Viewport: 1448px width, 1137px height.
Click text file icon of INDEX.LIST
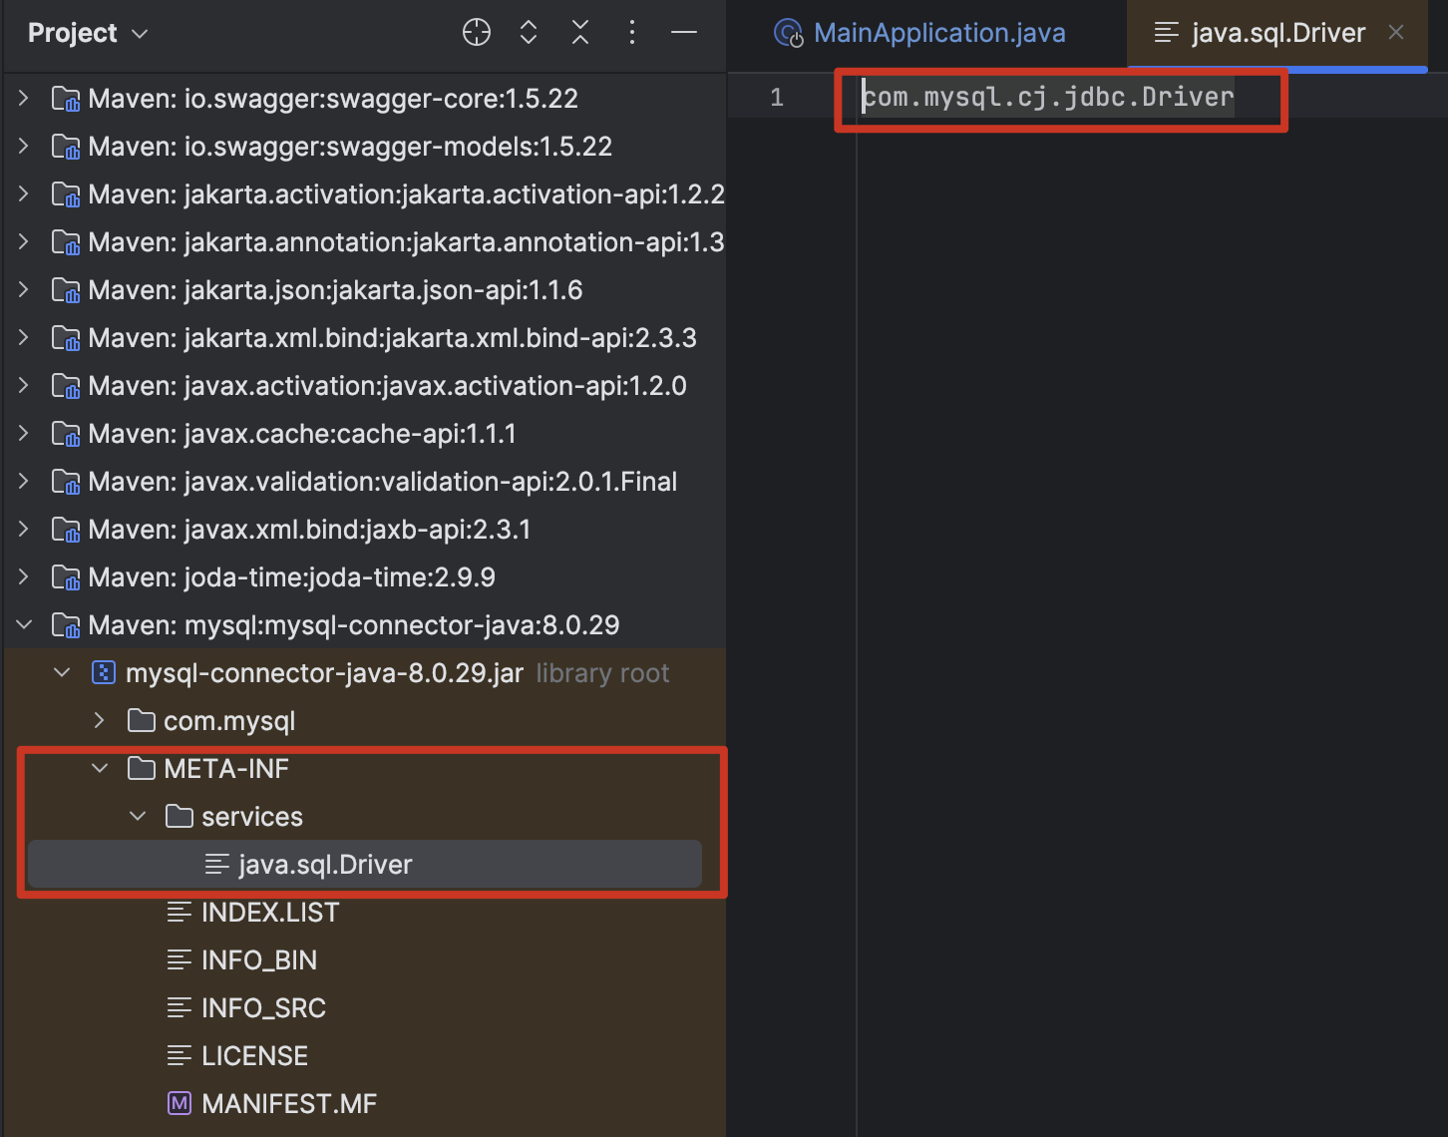tap(180, 912)
